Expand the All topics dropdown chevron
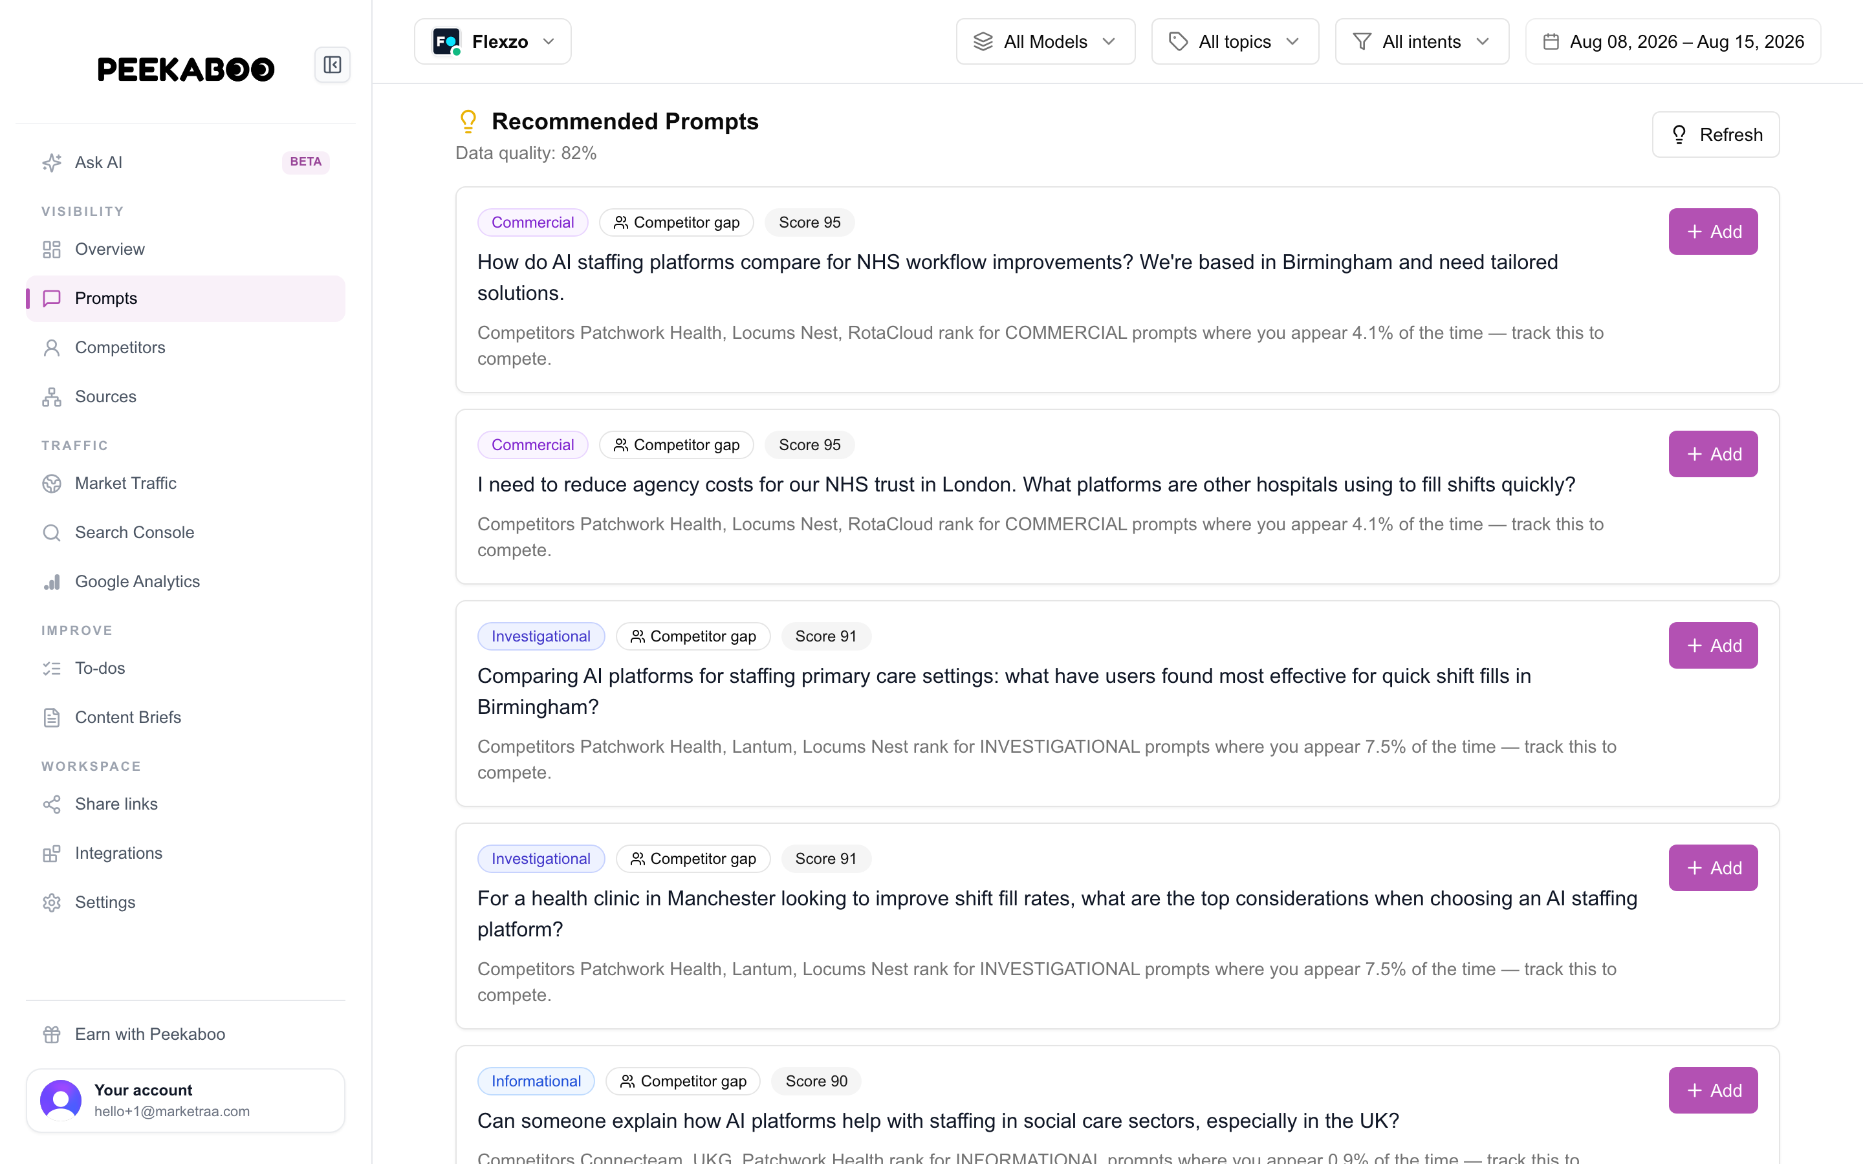Viewport: 1863px width, 1164px height. 1292,41
